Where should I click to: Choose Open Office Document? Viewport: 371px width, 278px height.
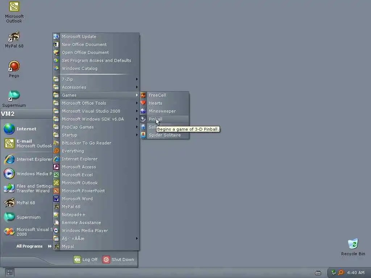96,52
